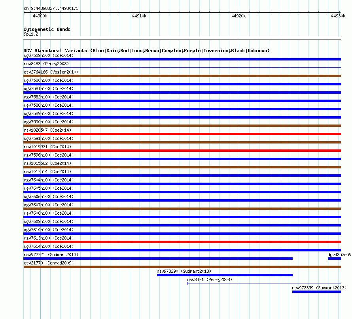
Task: Click the 9p11.2 cytogenetic band bar
Action: (x=182, y=38)
